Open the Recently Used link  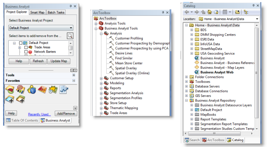(39, 114)
